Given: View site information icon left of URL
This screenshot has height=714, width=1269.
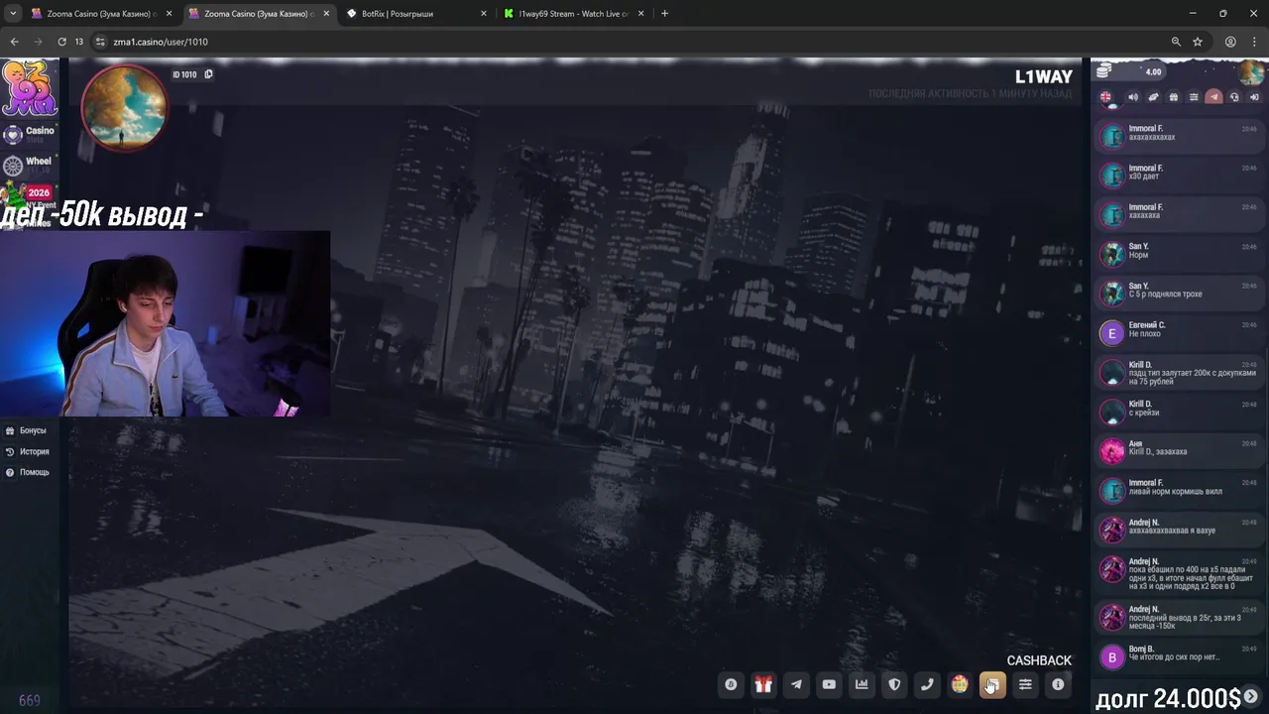Looking at the screenshot, I should [x=99, y=42].
